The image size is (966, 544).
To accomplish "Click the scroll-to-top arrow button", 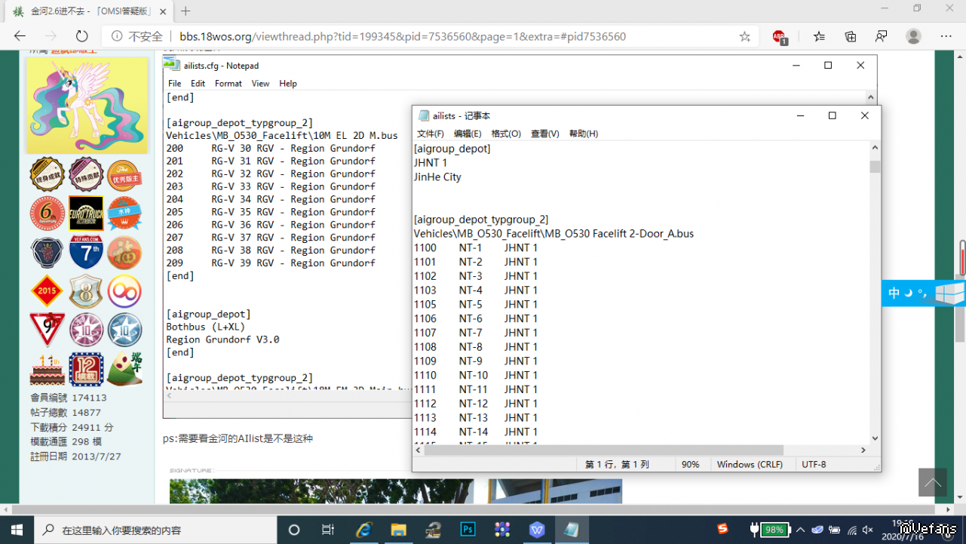I will [932, 483].
